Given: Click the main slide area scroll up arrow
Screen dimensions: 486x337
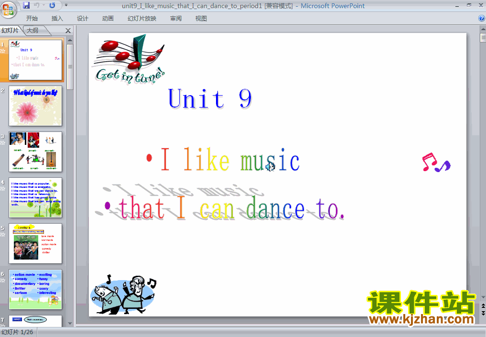Looking at the screenshot, I should [483, 29].
